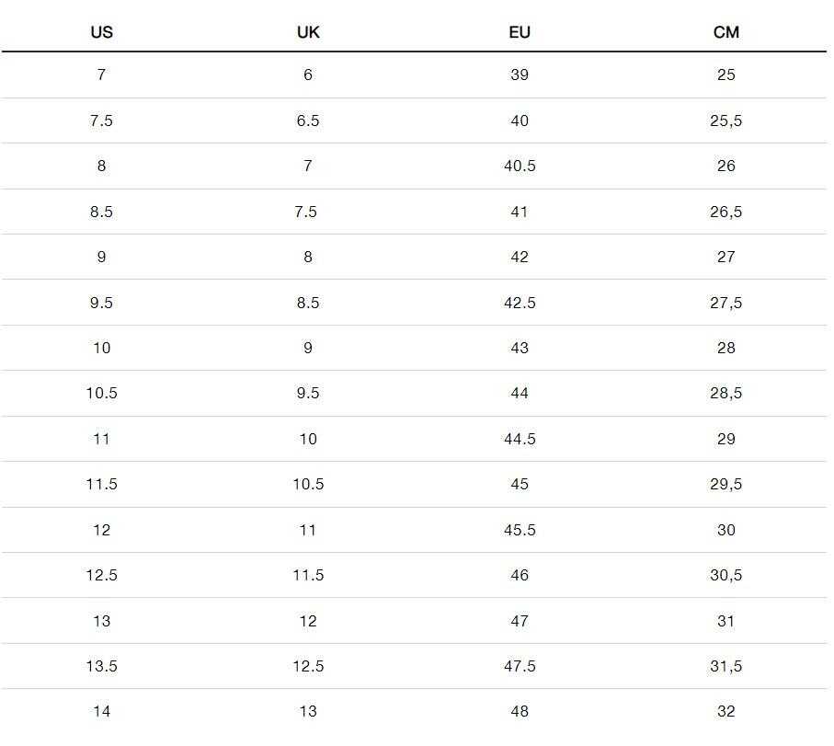Choose EU size 40.5 cell
The width and height of the screenshot is (834, 746).
pyautogui.click(x=520, y=166)
